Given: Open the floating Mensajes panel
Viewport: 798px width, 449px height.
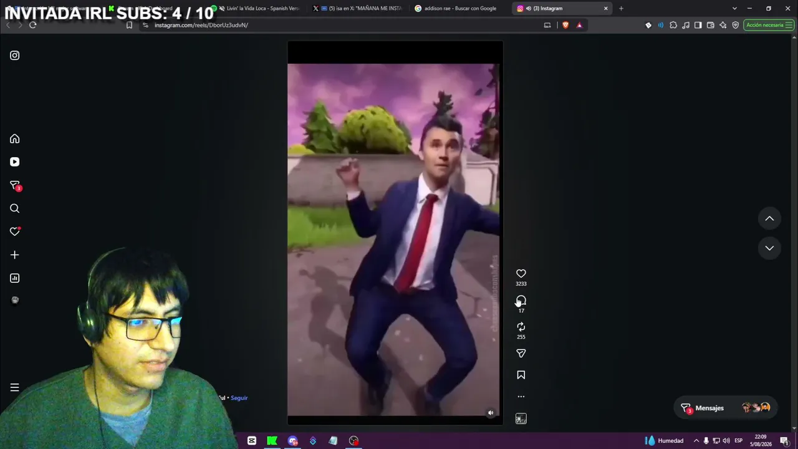Looking at the screenshot, I should click(727, 408).
